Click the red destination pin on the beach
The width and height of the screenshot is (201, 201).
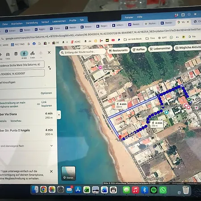coord(120,137)
